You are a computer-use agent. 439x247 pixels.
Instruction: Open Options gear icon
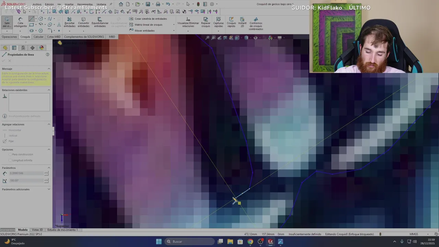(x=212, y=4)
